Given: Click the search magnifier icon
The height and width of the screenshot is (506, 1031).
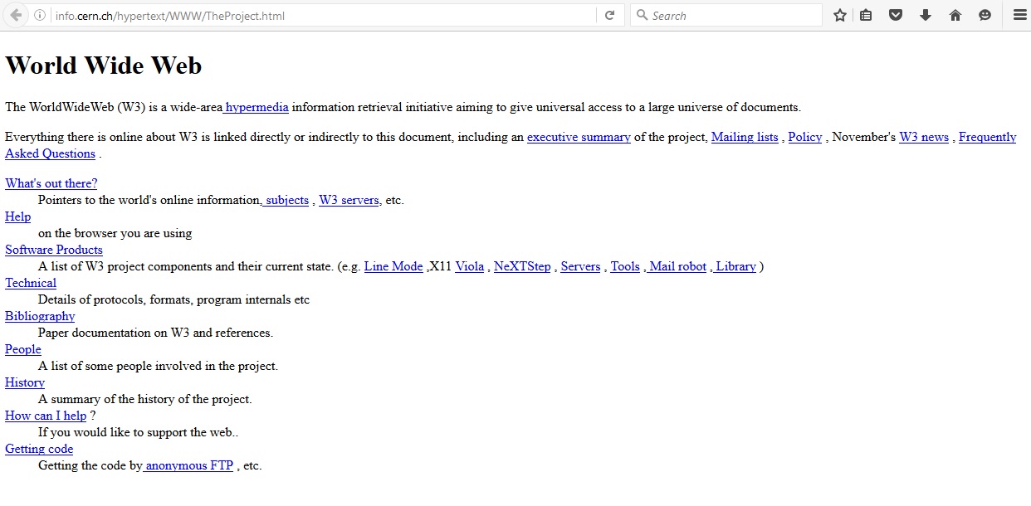Looking at the screenshot, I should click(x=642, y=15).
